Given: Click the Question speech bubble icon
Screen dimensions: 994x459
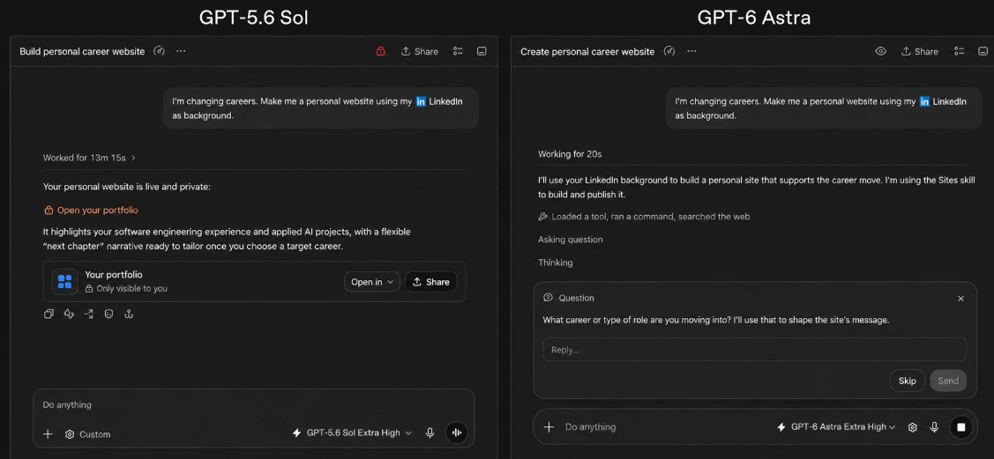Looking at the screenshot, I should coord(549,298).
